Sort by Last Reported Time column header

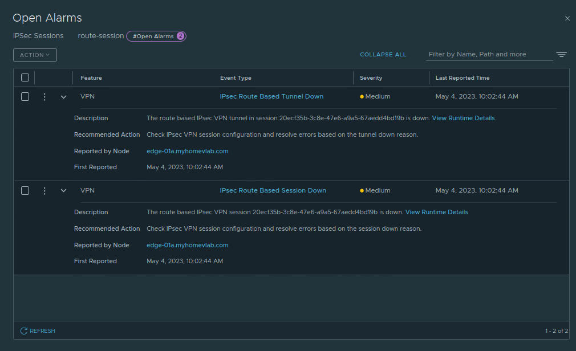[x=462, y=78]
